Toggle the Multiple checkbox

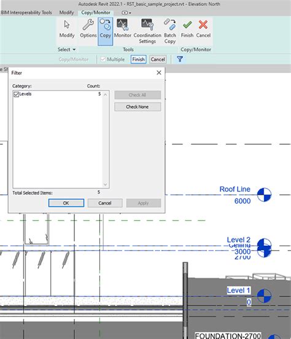[x=103, y=59]
